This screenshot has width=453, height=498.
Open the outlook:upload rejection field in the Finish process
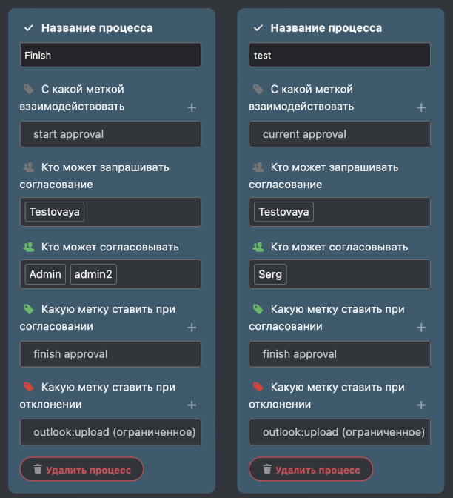point(110,432)
